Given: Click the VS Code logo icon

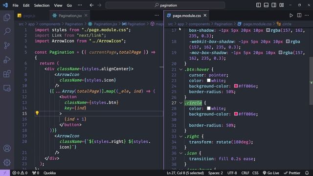Looking at the screenshot, I should tap(5, 5).
